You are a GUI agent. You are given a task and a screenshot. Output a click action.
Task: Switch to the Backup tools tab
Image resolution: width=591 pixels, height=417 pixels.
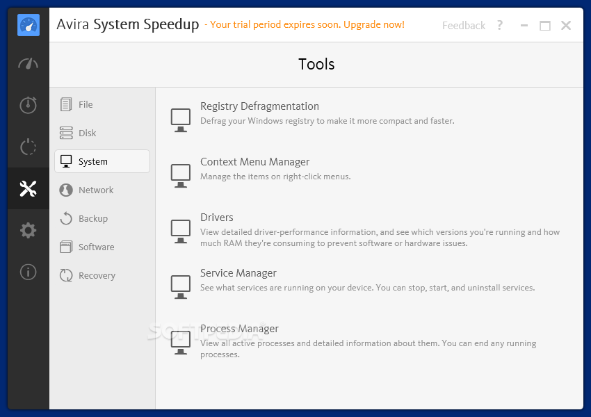click(x=102, y=218)
